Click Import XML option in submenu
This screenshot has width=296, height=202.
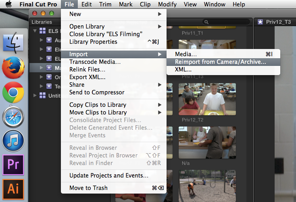tap(183, 69)
